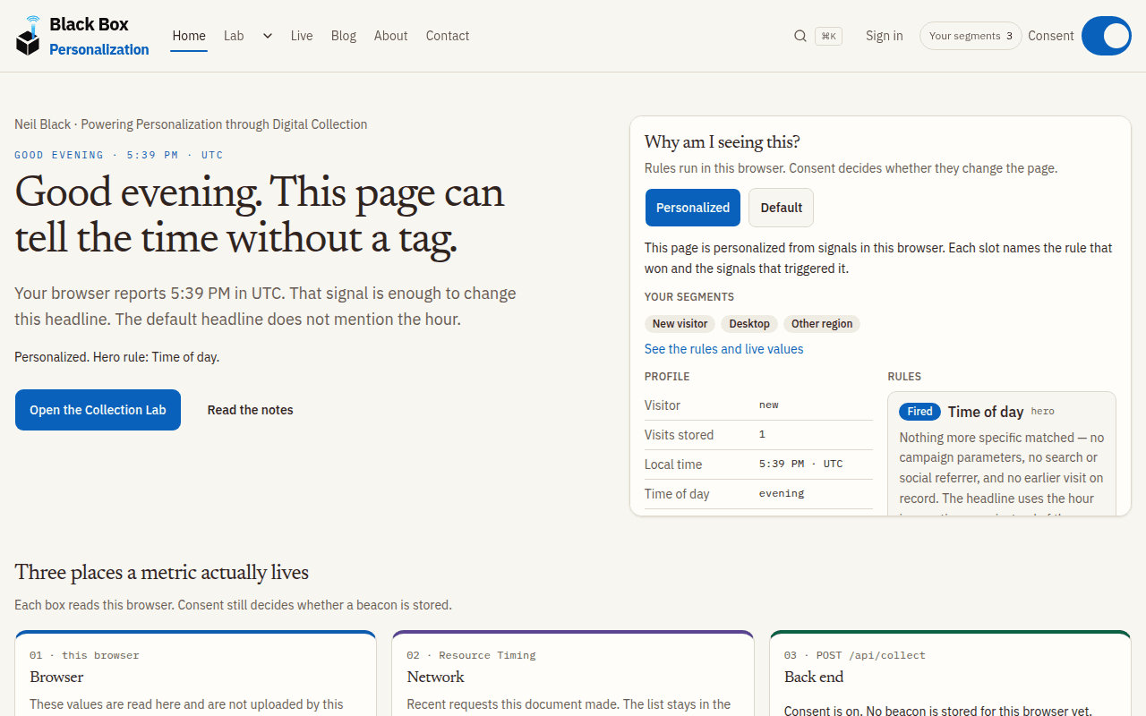Click the Visits stored value '1'

tap(762, 435)
